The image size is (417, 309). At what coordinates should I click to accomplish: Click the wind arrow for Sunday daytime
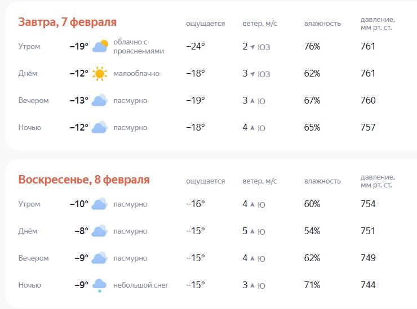point(252,231)
